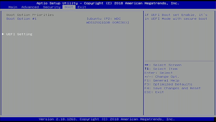Select the Boot tab

point(69,7)
